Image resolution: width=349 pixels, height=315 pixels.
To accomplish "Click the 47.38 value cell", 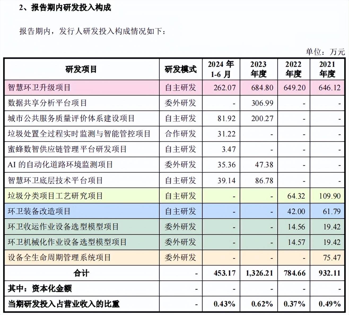I will [264, 165].
